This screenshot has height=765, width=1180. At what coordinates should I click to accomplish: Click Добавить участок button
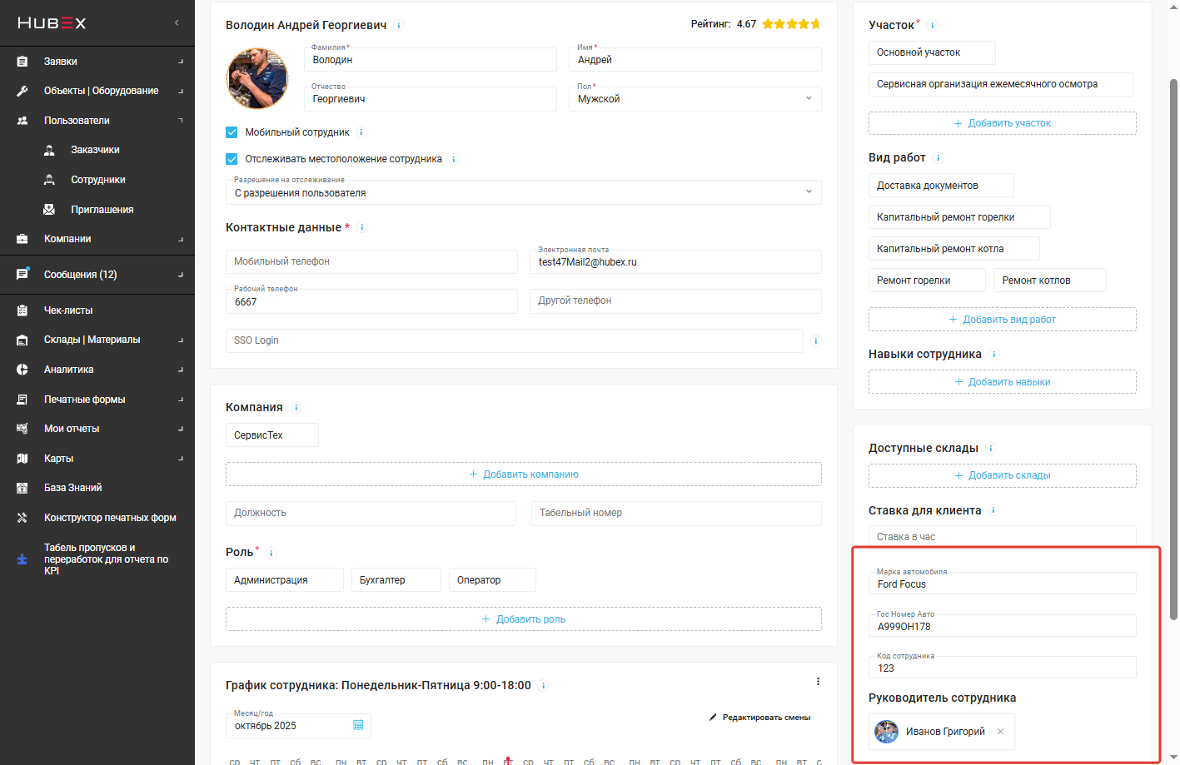[x=1002, y=123]
